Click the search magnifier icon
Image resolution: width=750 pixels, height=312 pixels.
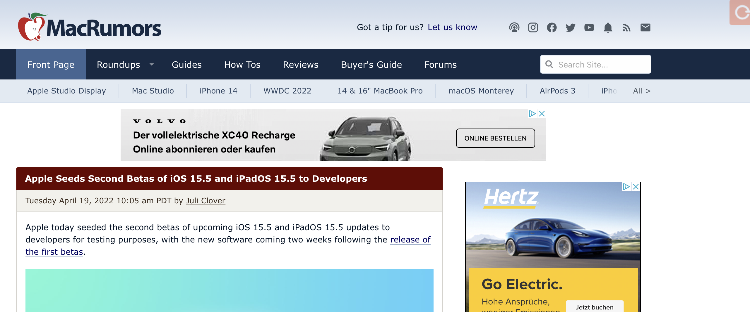(x=549, y=64)
